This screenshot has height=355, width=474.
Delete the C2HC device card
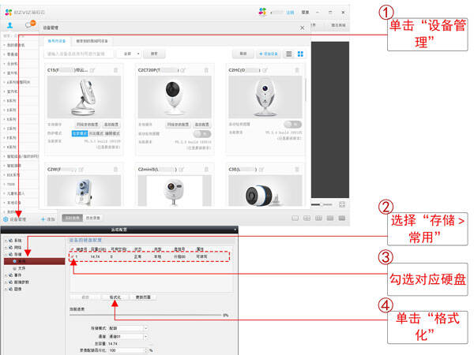pos(297,70)
